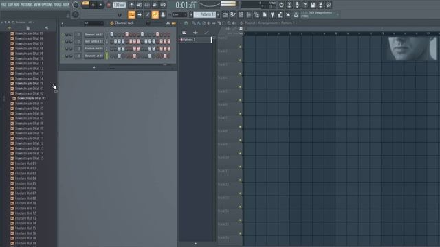The height and width of the screenshot is (247, 440).
Task: Mute the third channel via green LED
Action: click(63, 49)
